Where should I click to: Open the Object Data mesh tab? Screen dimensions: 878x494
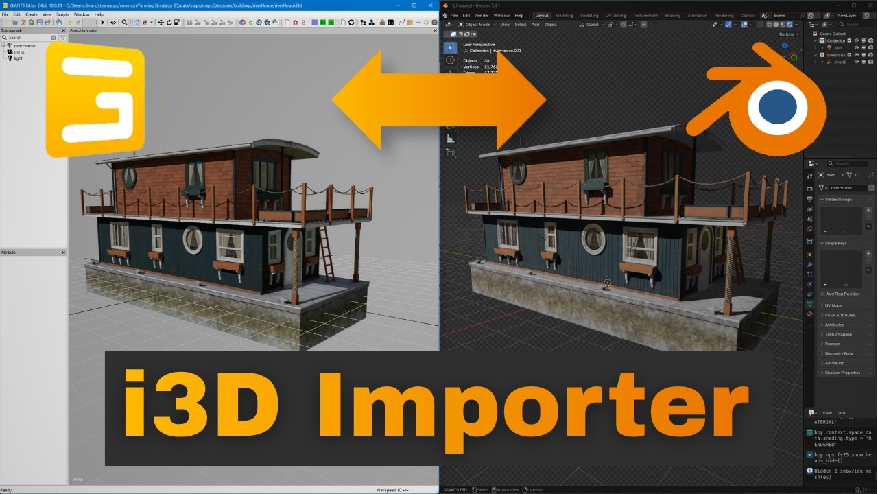pos(809,303)
